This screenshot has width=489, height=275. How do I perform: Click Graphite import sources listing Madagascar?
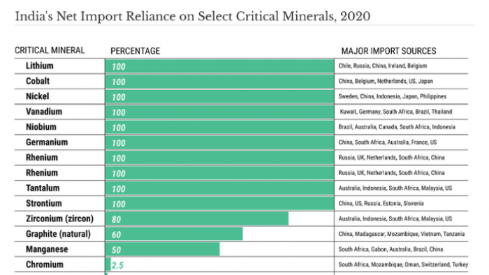pos(402,234)
